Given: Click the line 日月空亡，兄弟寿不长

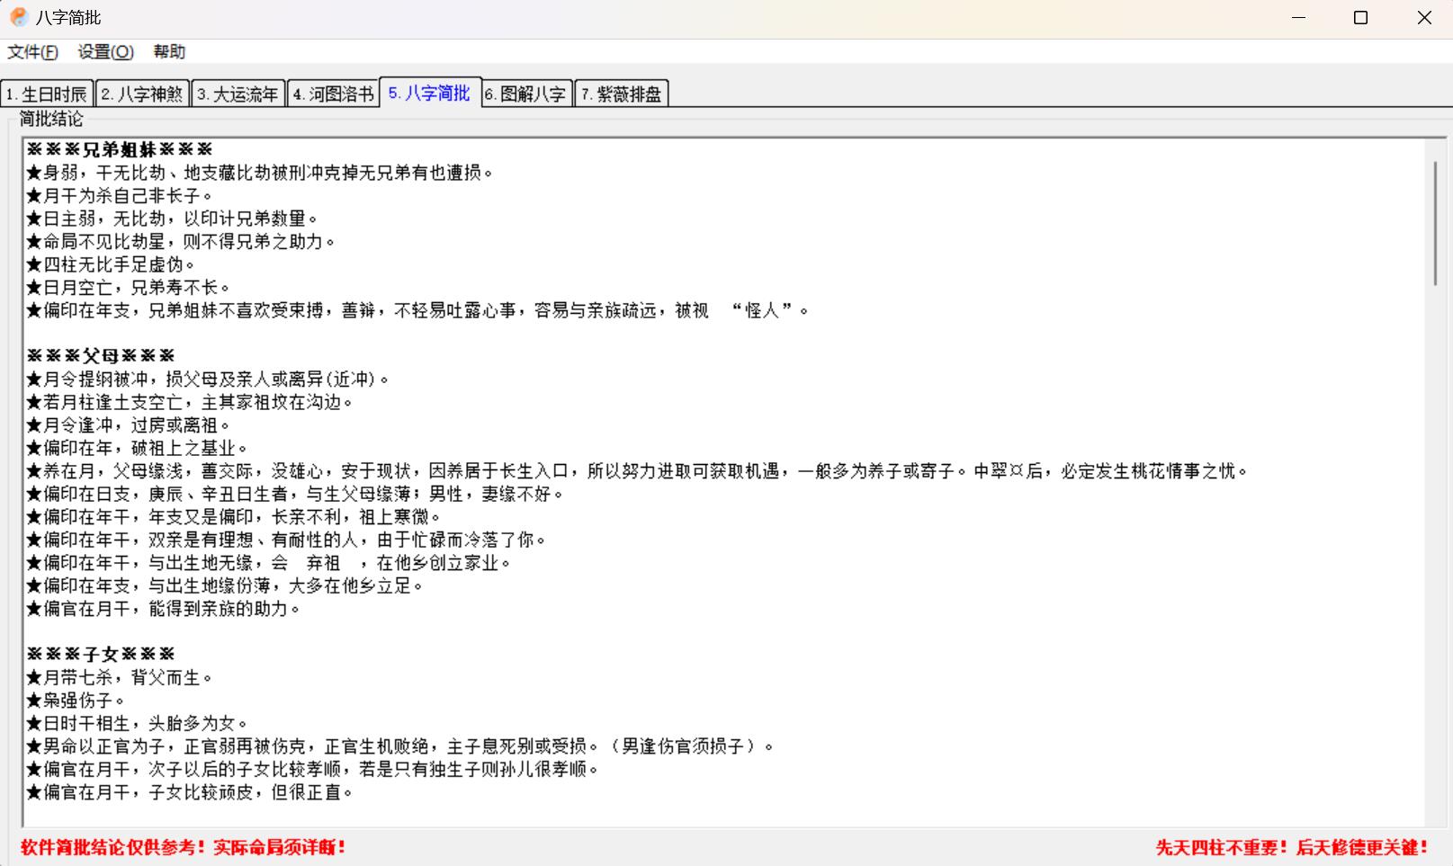Looking at the screenshot, I should [129, 287].
